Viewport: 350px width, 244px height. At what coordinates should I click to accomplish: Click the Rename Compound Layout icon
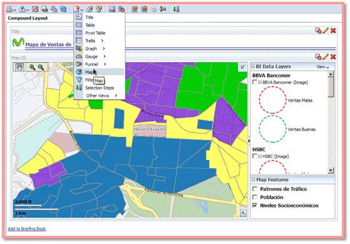point(163,9)
